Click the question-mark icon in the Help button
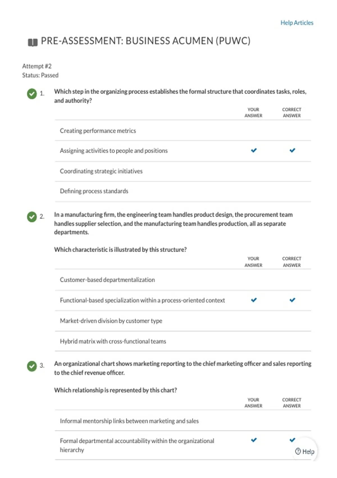337x478 pixels. pos(298,451)
